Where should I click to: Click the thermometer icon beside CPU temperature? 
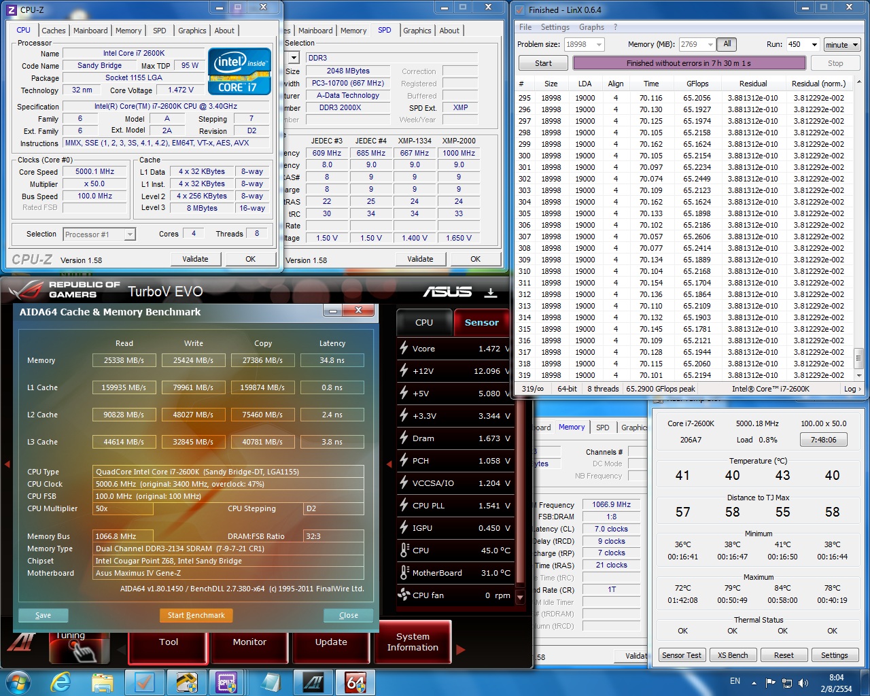point(404,550)
